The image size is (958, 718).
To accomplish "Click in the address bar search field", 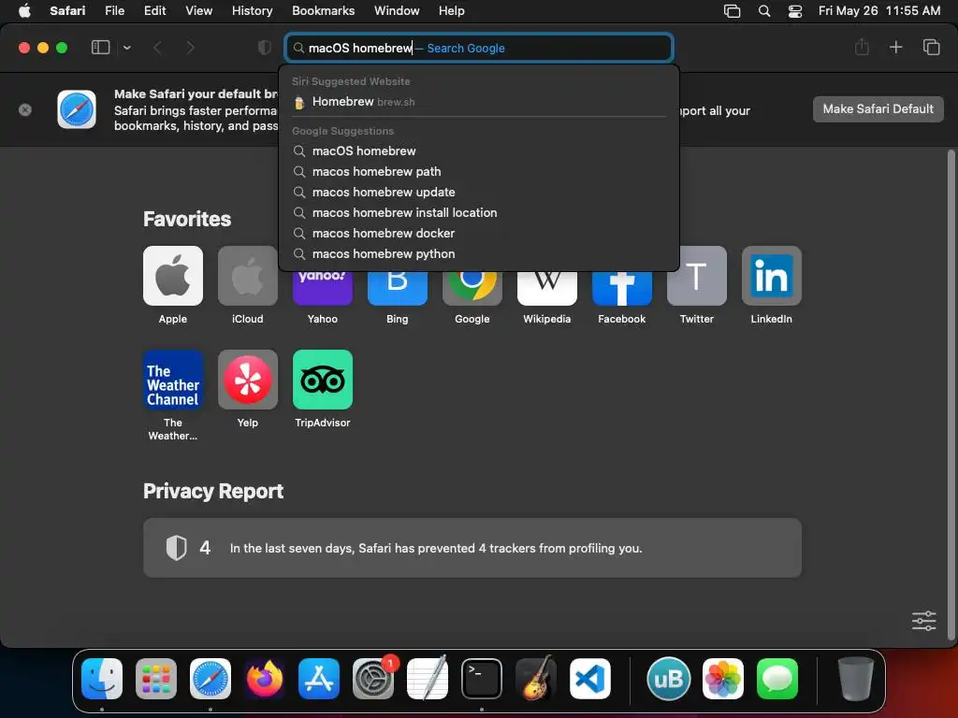I will coord(479,48).
